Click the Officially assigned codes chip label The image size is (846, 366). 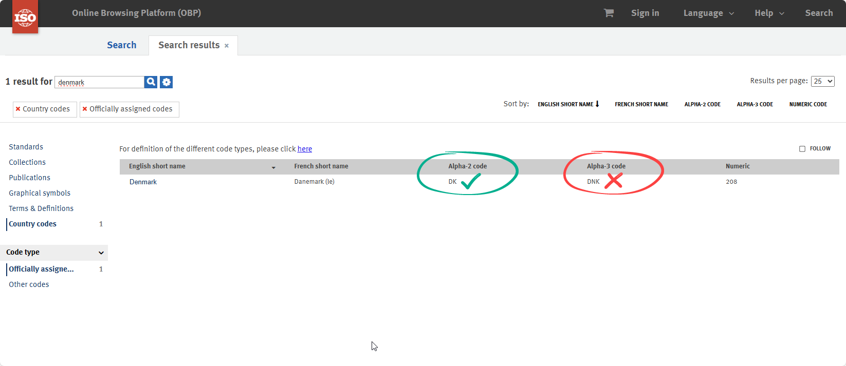pos(131,109)
